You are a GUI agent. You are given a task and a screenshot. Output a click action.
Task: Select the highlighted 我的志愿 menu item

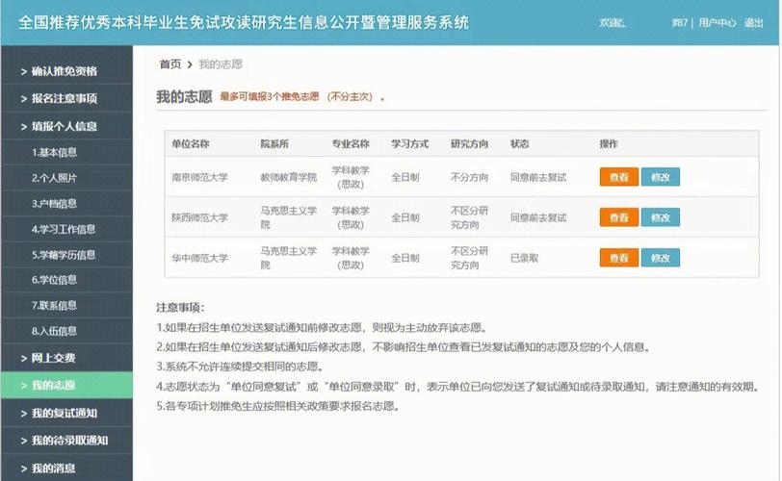click(66, 385)
